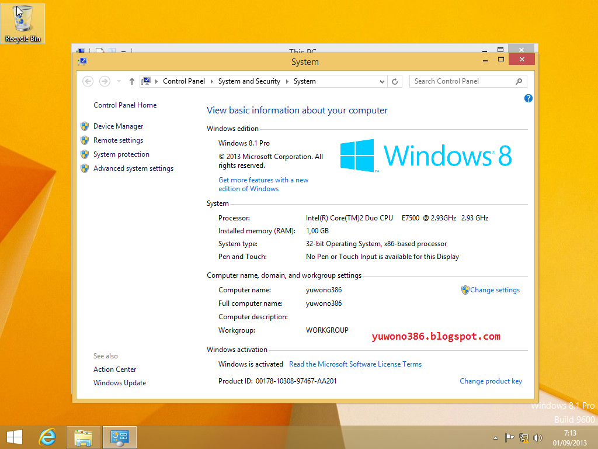The height and width of the screenshot is (449, 598).
Task: Click shield icon beside Remote settings
Action: click(x=85, y=140)
